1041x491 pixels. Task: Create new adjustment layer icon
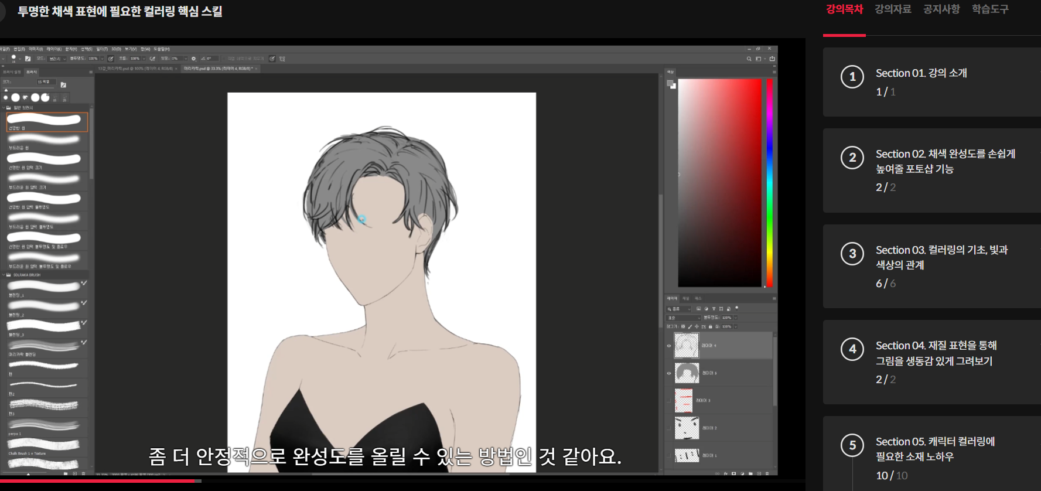tap(742, 473)
